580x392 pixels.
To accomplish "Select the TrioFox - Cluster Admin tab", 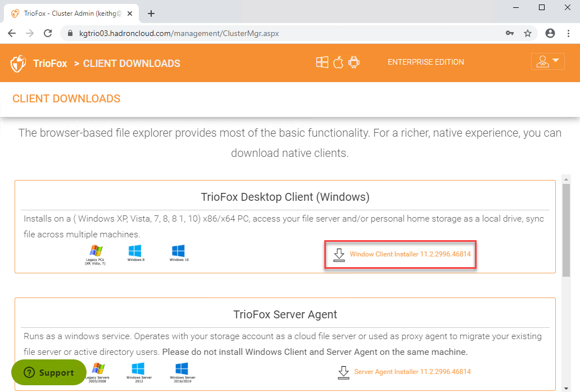I will [x=71, y=13].
